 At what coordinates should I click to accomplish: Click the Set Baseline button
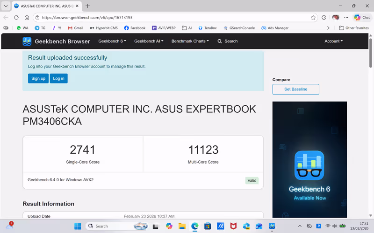point(295,89)
